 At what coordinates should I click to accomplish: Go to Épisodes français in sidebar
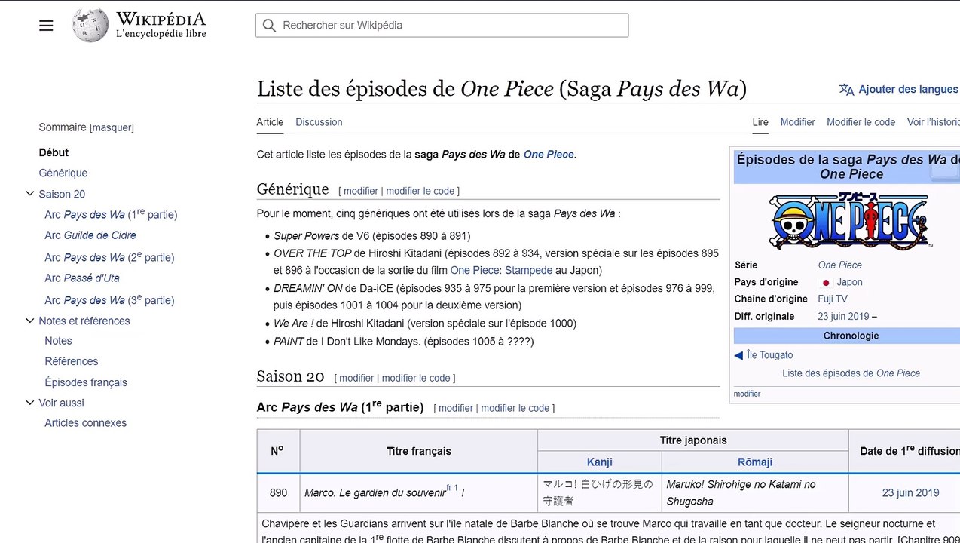86,382
